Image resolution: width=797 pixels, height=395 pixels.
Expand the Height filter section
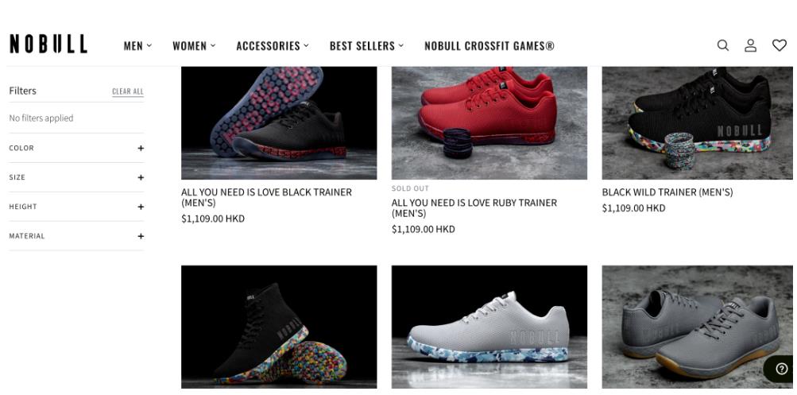76,207
